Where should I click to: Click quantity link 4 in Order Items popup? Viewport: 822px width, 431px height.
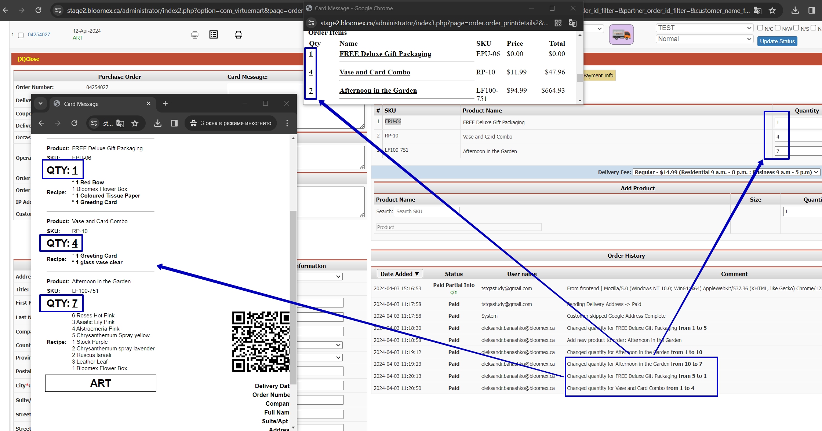[x=311, y=72]
